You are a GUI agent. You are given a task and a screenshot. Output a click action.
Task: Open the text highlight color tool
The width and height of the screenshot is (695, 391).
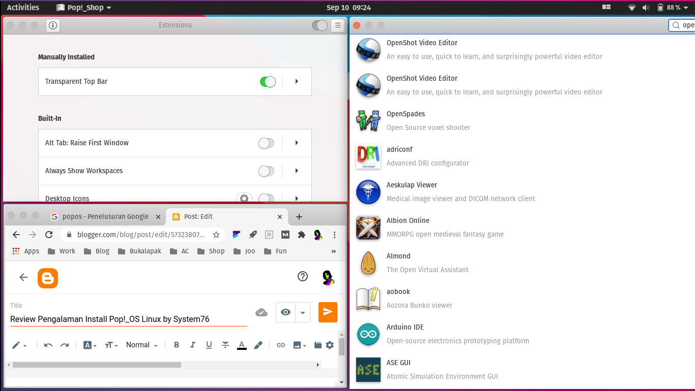pos(258,345)
